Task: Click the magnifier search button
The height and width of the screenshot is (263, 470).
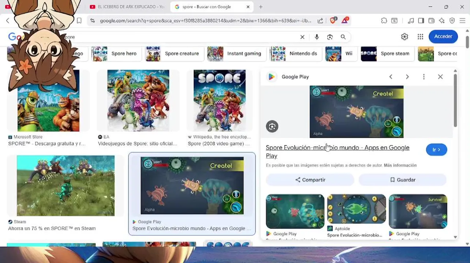Action: (x=343, y=37)
